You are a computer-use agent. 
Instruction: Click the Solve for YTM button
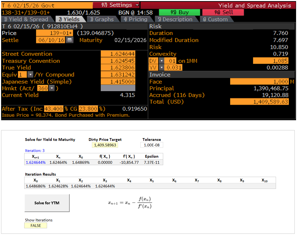(x=47, y=203)
